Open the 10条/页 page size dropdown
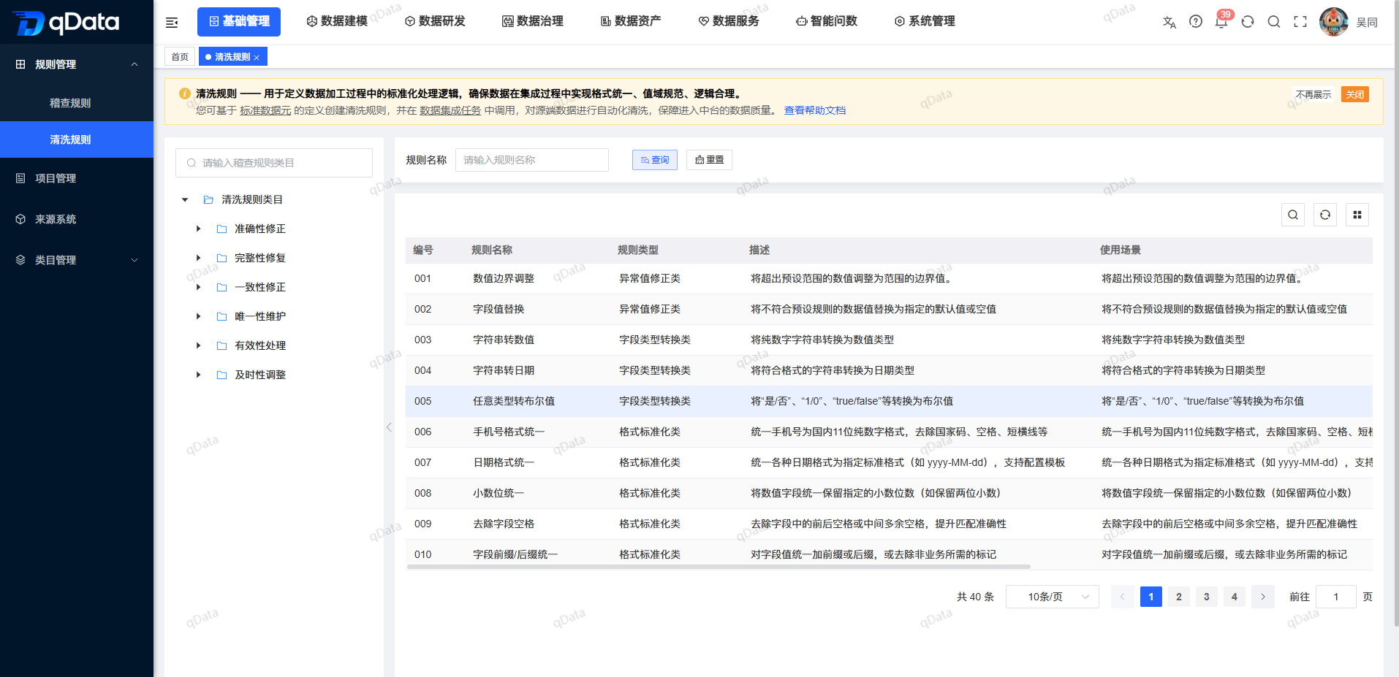The image size is (1399, 677). [1053, 597]
